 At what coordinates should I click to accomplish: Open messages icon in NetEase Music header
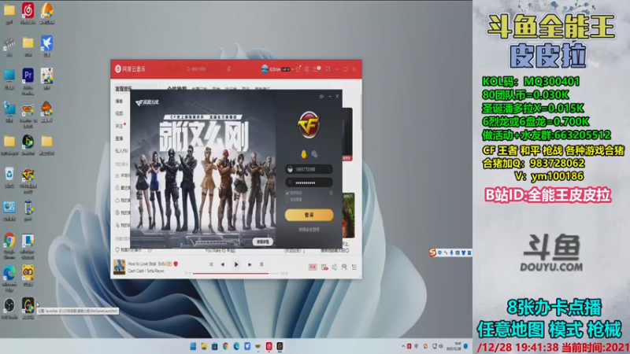tap(317, 69)
